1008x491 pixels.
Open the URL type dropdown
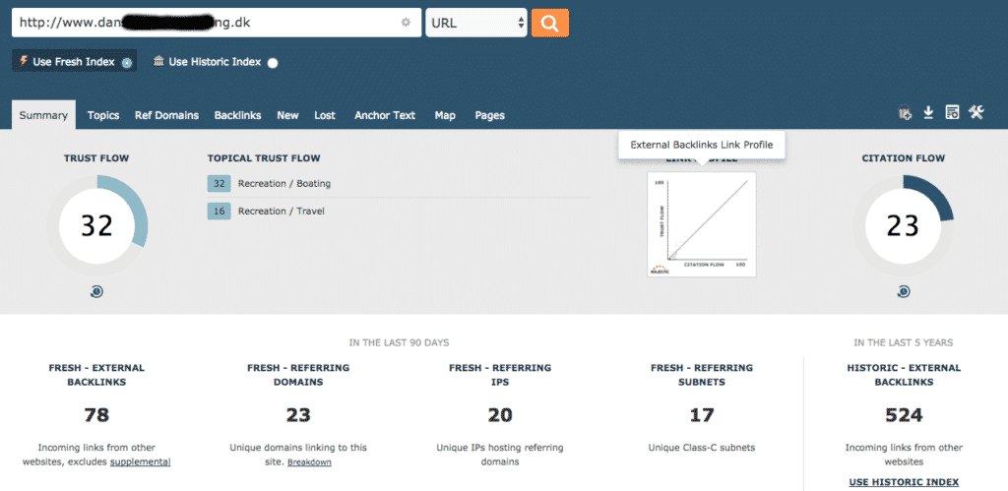[476, 24]
